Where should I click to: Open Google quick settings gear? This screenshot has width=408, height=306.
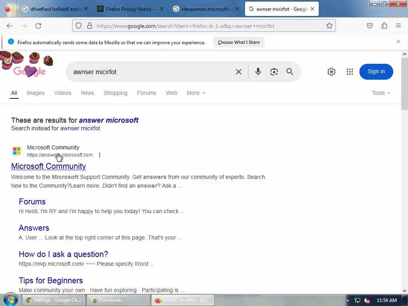pos(331,72)
